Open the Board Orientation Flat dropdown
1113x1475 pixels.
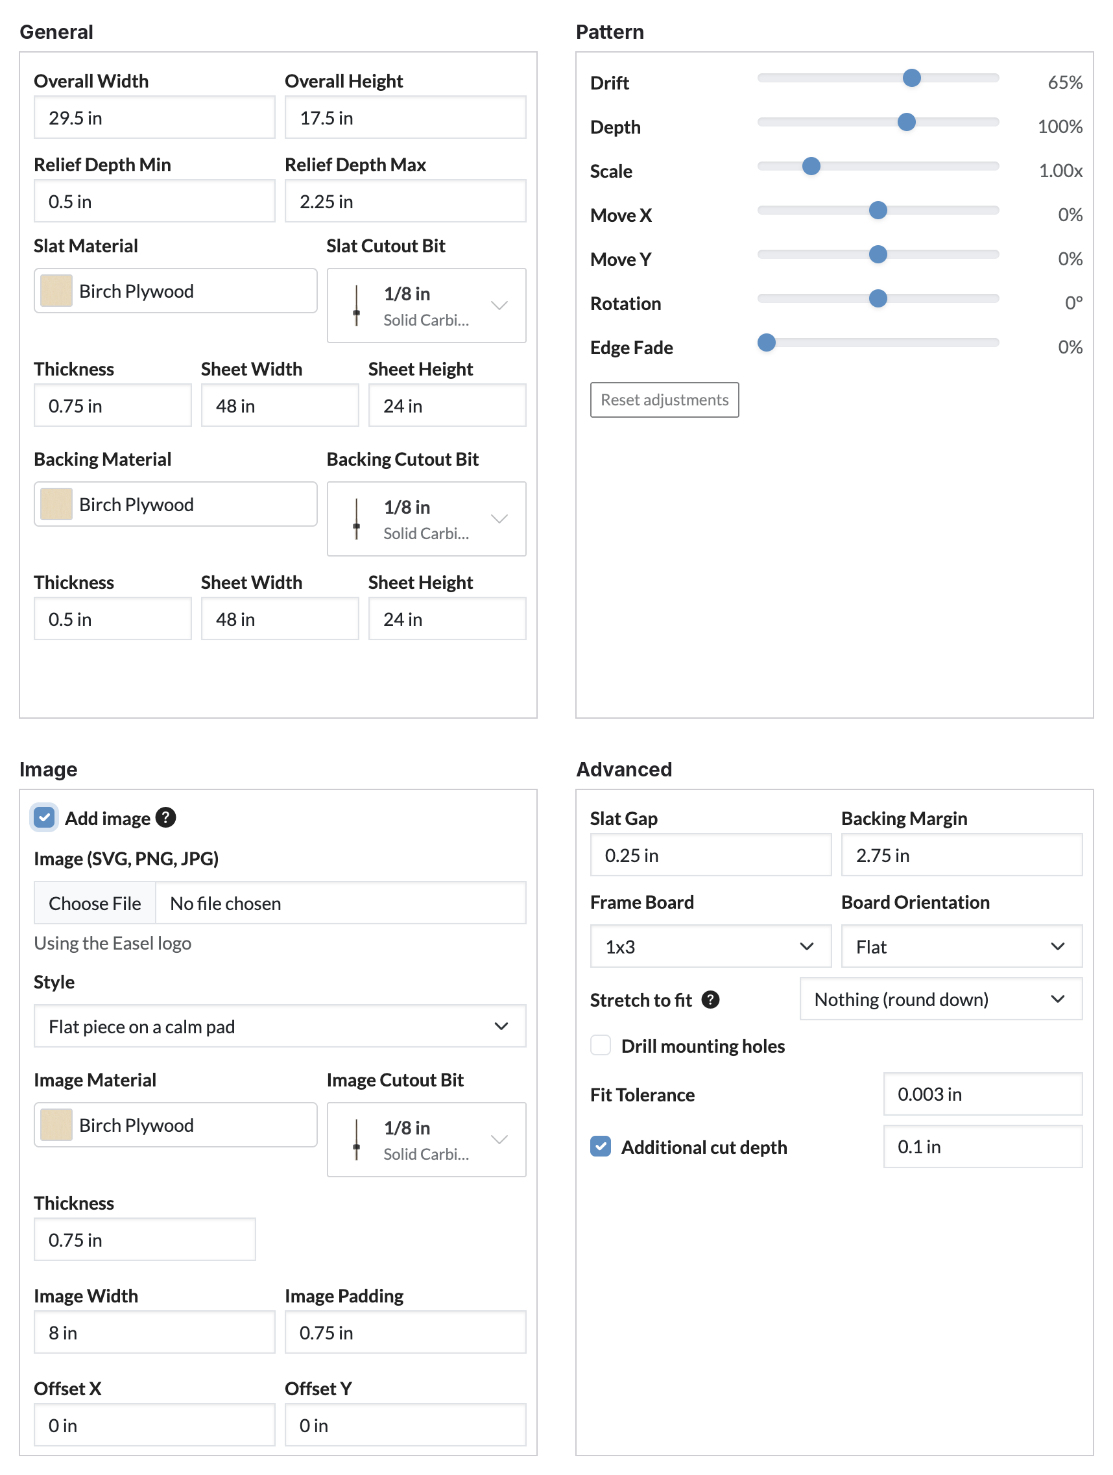coord(962,946)
